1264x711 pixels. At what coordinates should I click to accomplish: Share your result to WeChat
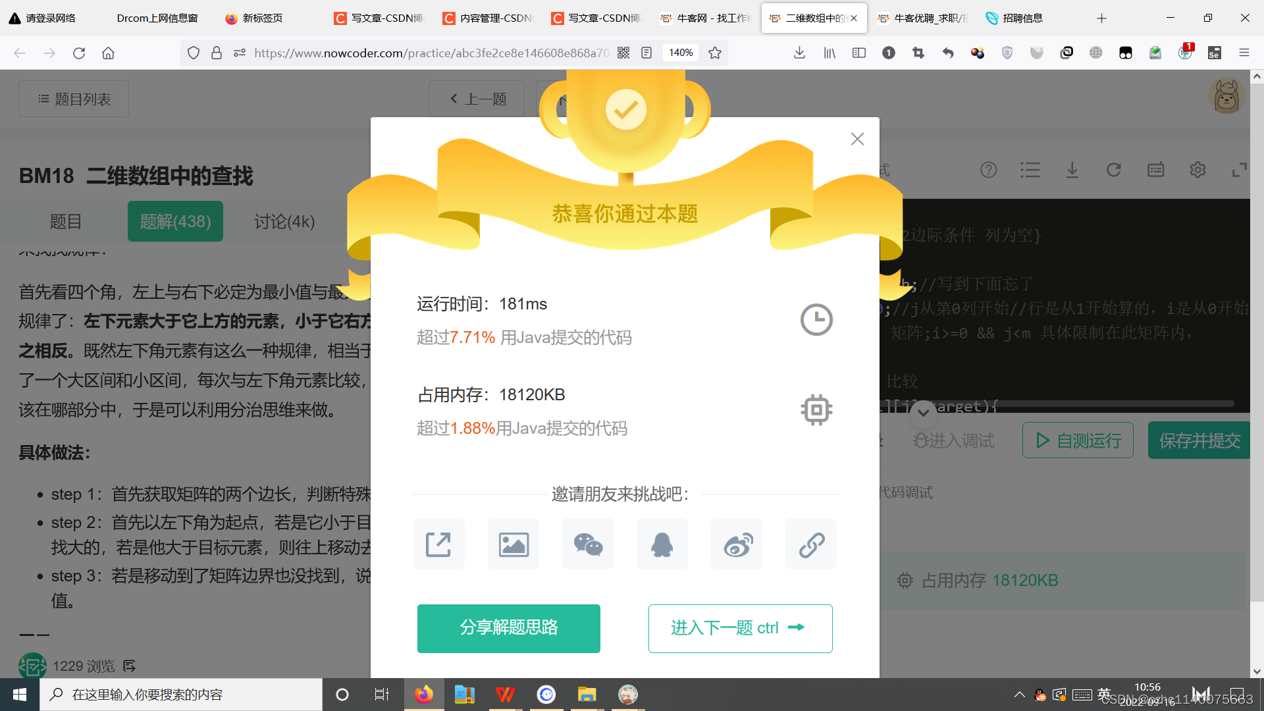coord(587,544)
